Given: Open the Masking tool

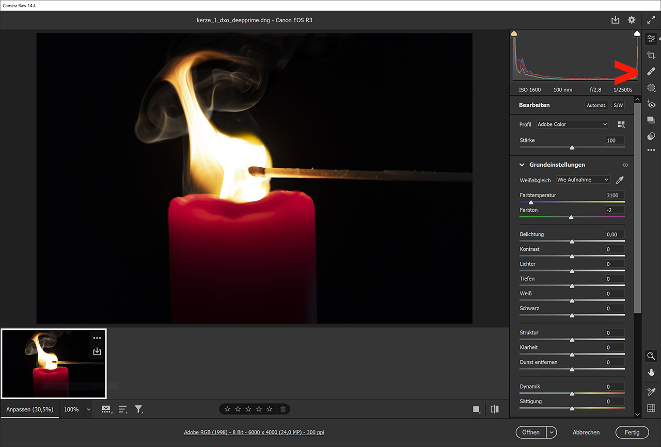Looking at the screenshot, I should click(651, 88).
